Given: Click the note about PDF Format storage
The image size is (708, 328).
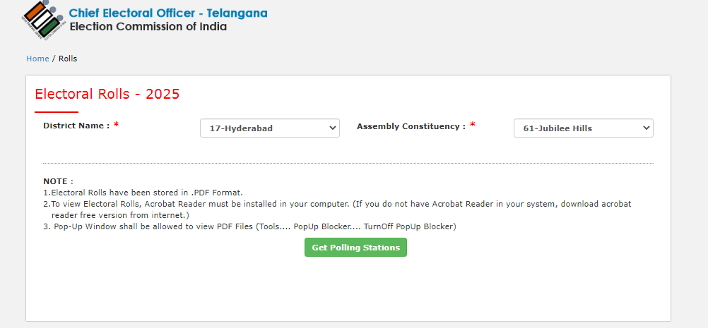Looking at the screenshot, I should [143, 193].
